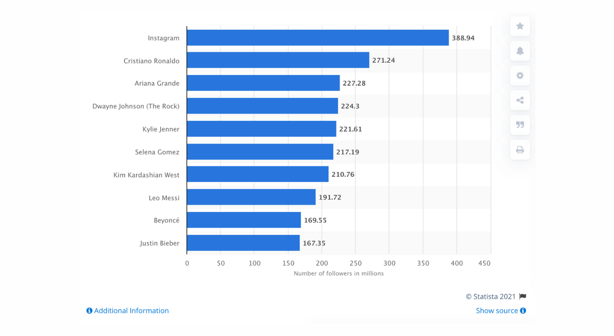Open the Additional Information link
Viewport: 614px width, 336px height.
(127, 311)
